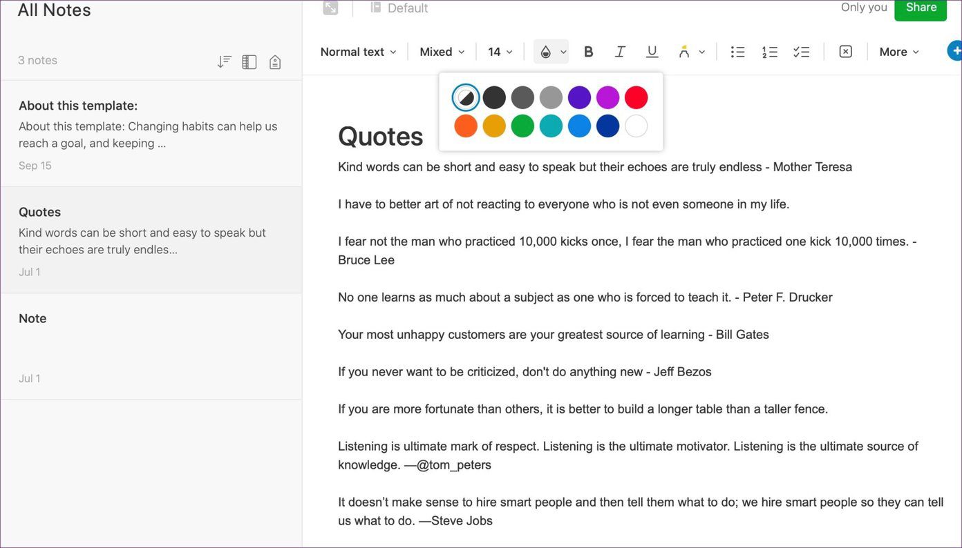This screenshot has width=962, height=548.
Task: Click the Steve Jobs quote paragraph
Action: (x=641, y=511)
